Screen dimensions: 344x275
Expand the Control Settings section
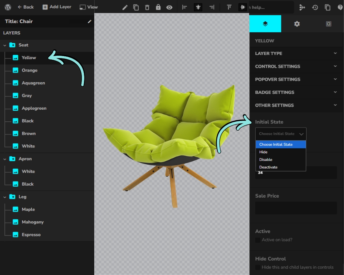(x=297, y=66)
